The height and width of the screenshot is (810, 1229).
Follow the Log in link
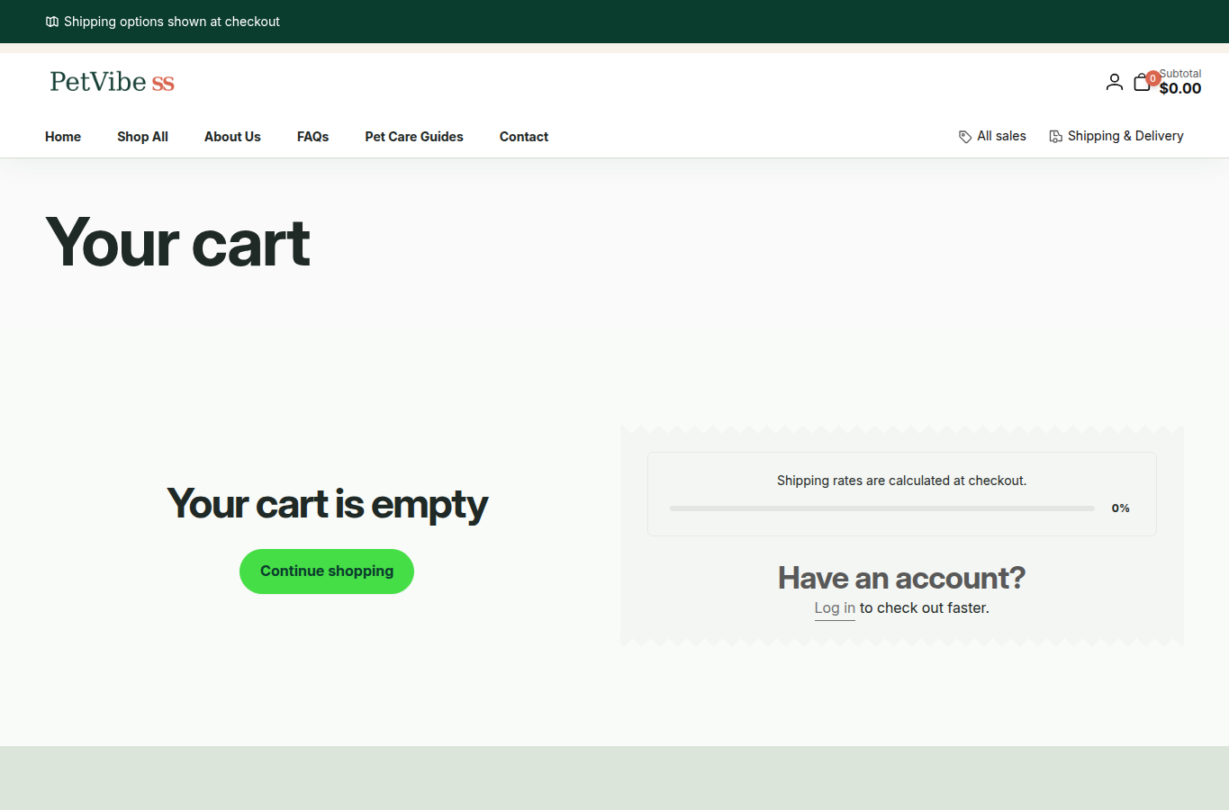pyautogui.click(x=835, y=608)
